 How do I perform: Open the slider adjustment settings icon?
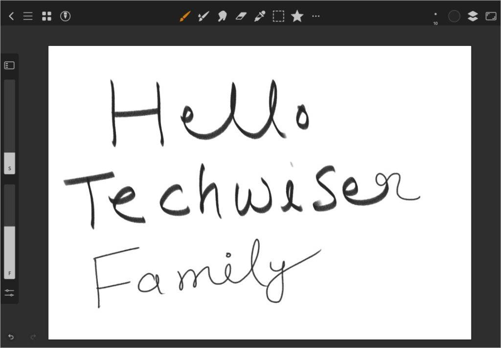point(9,292)
